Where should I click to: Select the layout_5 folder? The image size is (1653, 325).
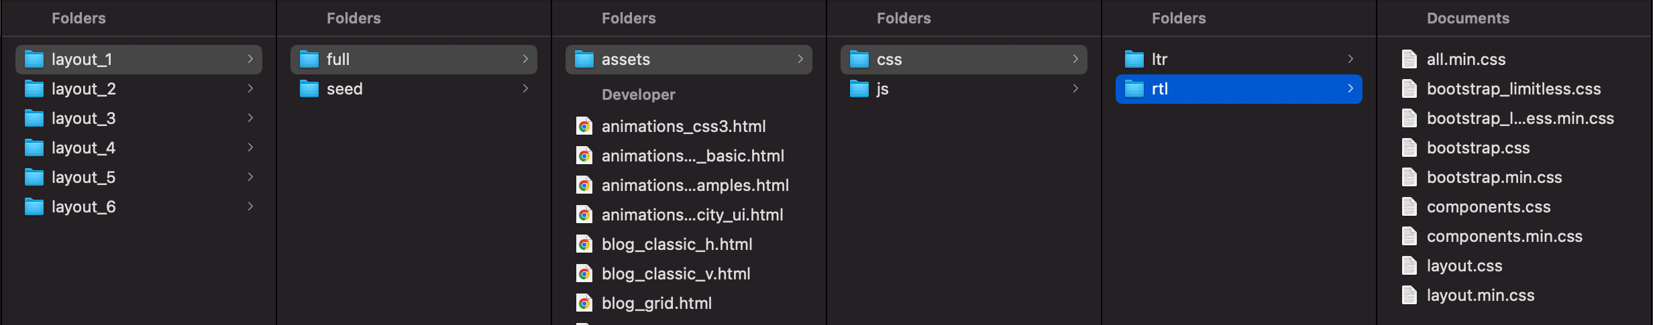pyautogui.click(x=83, y=178)
